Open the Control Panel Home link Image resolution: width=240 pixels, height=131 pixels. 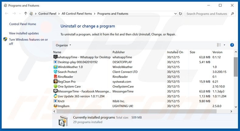coord(23,24)
